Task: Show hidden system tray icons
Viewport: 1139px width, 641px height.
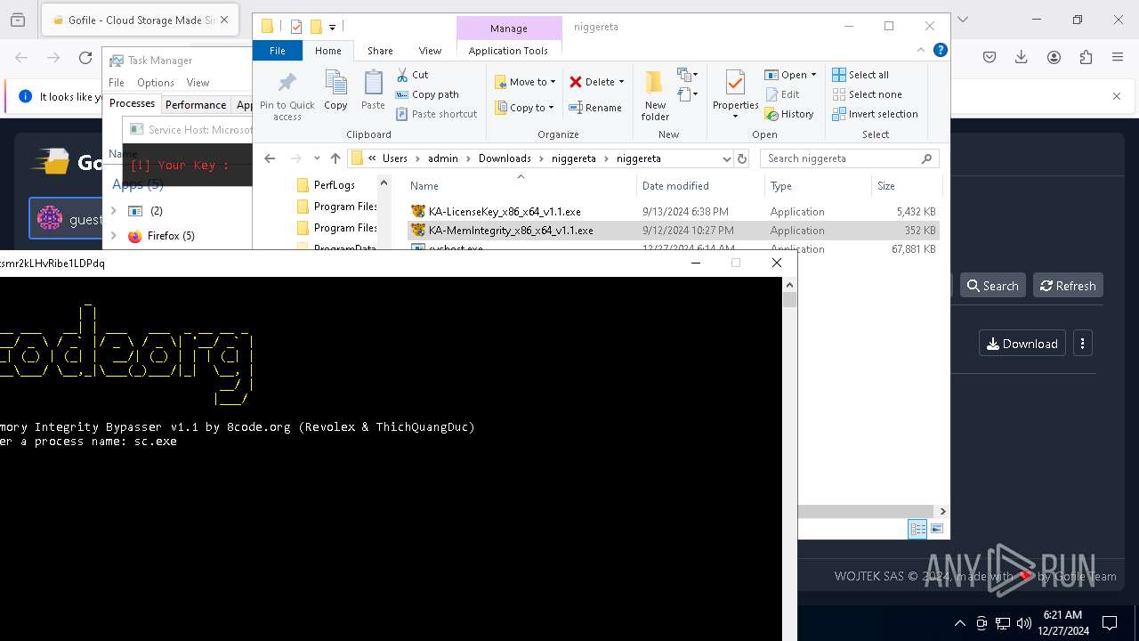Action: tap(959, 623)
